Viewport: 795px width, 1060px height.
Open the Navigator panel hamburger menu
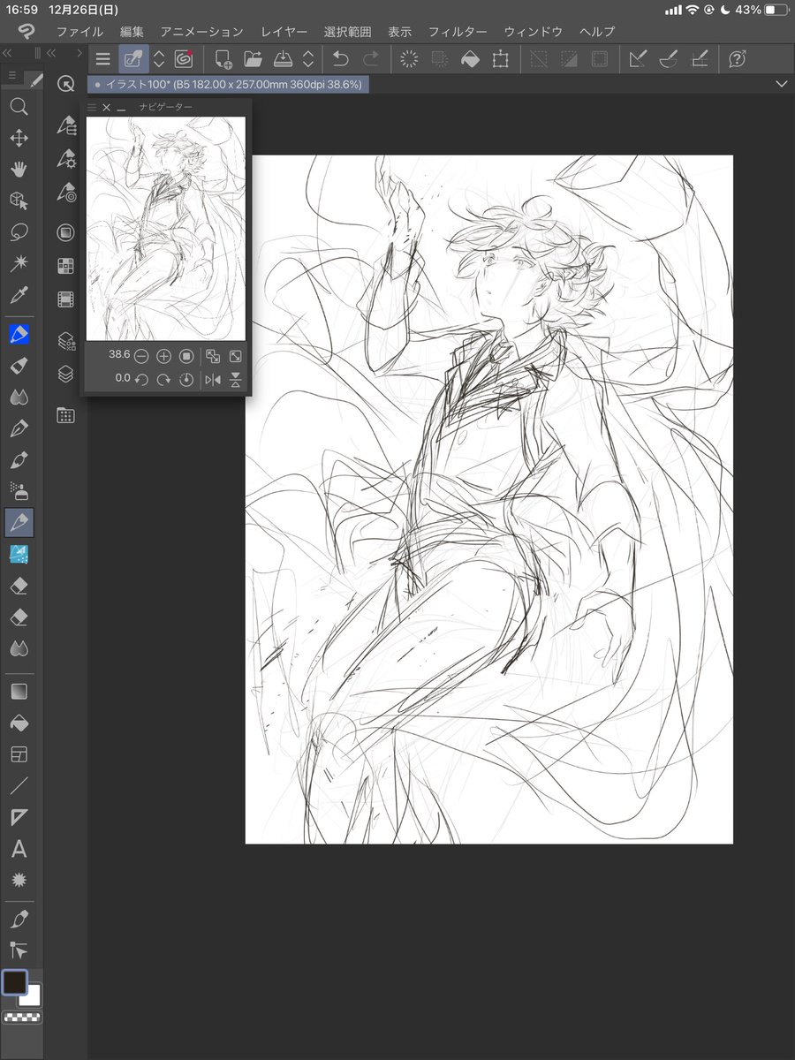click(x=91, y=107)
